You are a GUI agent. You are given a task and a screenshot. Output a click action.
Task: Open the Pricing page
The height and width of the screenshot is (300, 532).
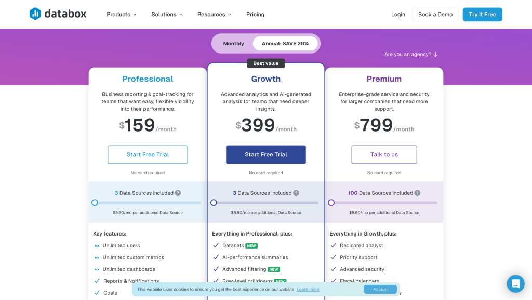coord(255,15)
